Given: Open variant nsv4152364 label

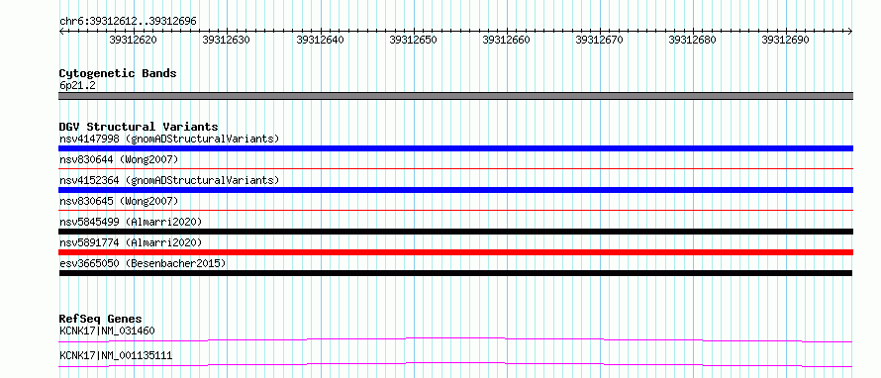Looking at the screenshot, I should point(169,180).
